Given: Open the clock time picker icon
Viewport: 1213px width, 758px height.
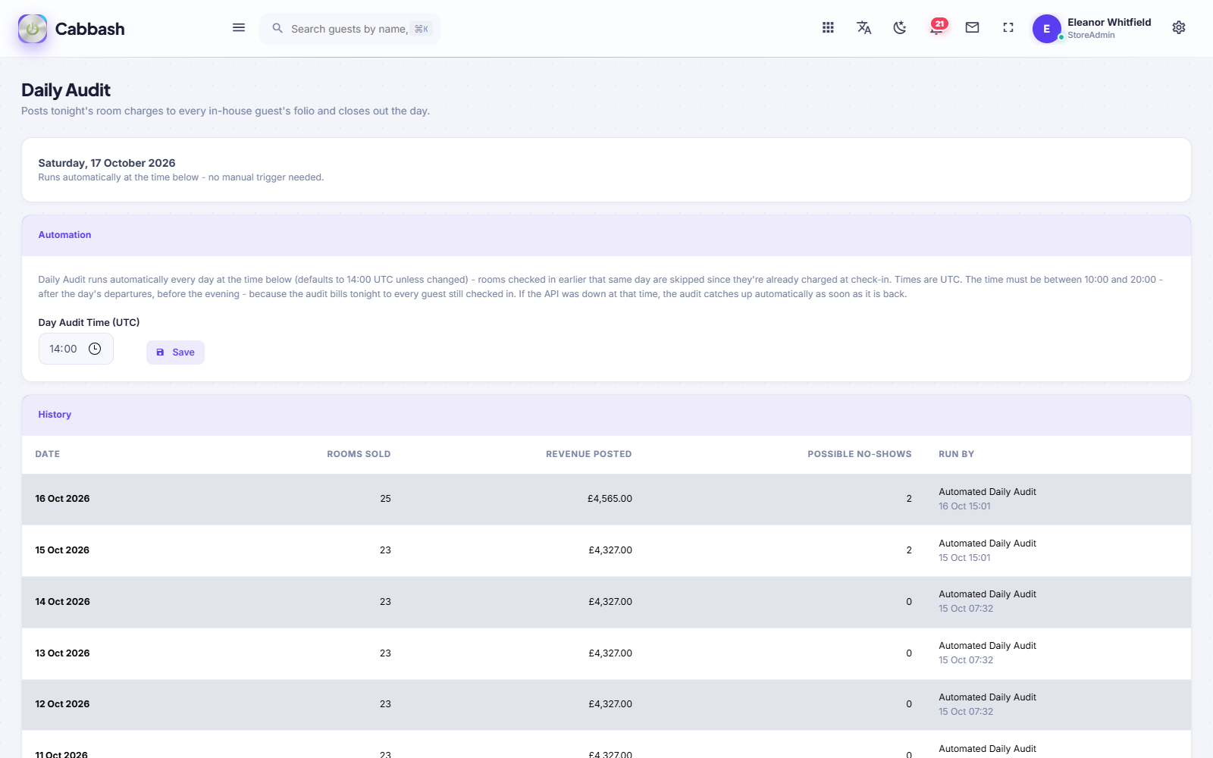Looking at the screenshot, I should pos(95,349).
